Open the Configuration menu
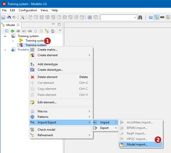The width and height of the screenshot is (171, 153). (x=28, y=10)
